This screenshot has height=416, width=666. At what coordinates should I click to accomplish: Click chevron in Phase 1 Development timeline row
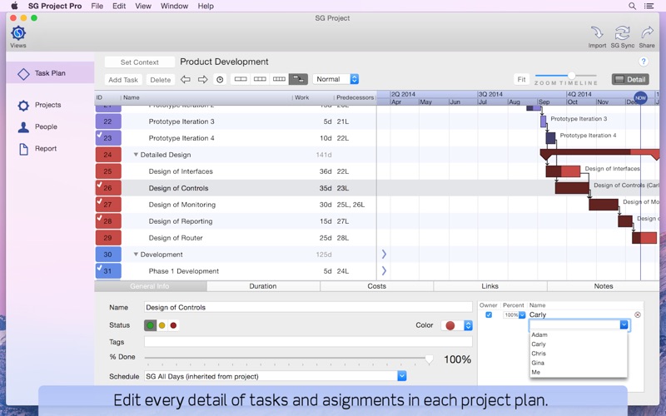(384, 271)
